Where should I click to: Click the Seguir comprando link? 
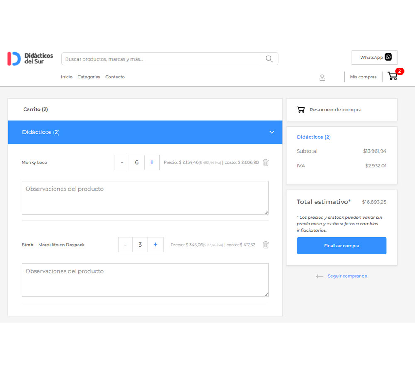tap(347, 276)
